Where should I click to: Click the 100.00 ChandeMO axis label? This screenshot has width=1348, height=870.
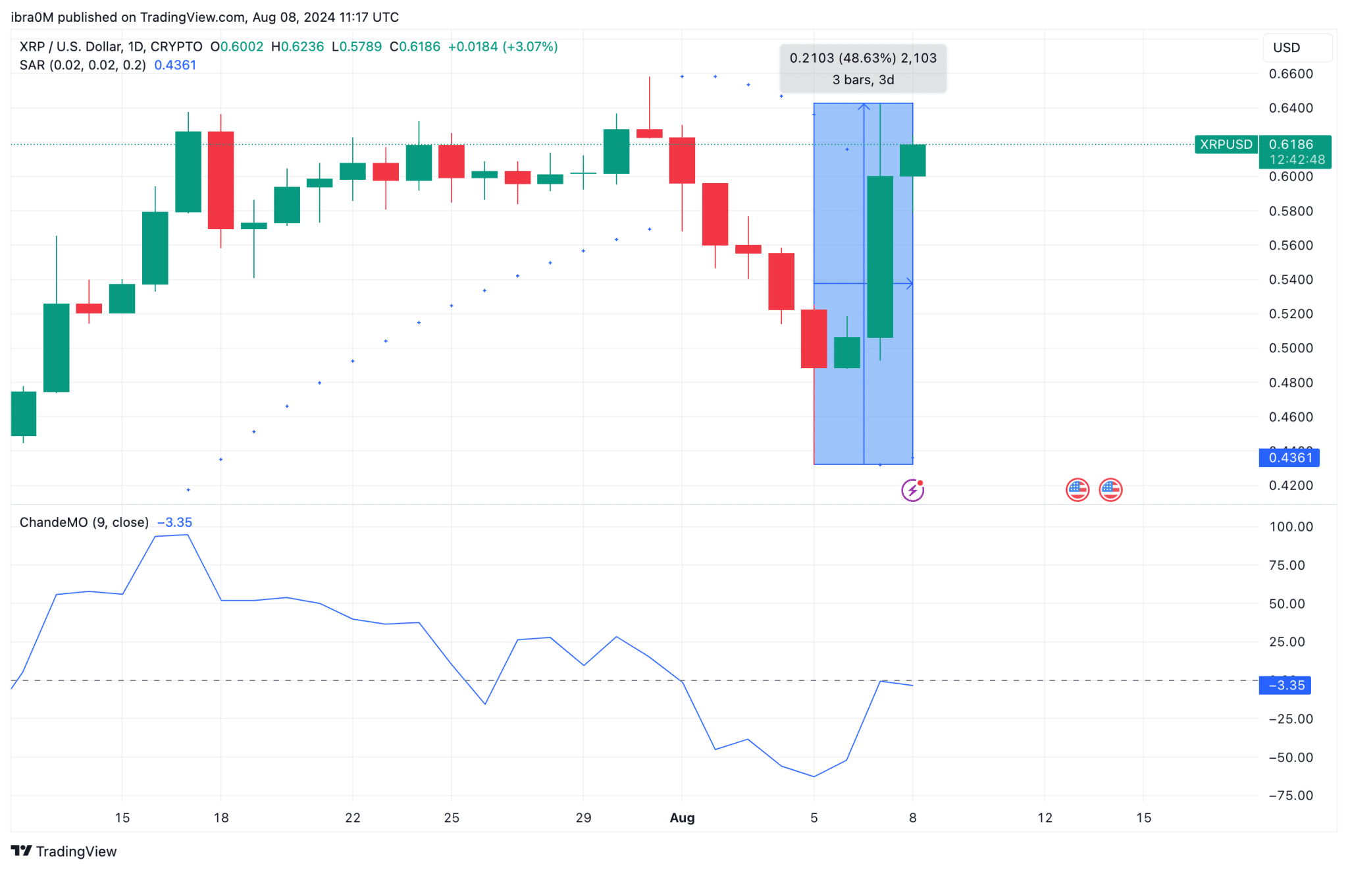[1291, 526]
